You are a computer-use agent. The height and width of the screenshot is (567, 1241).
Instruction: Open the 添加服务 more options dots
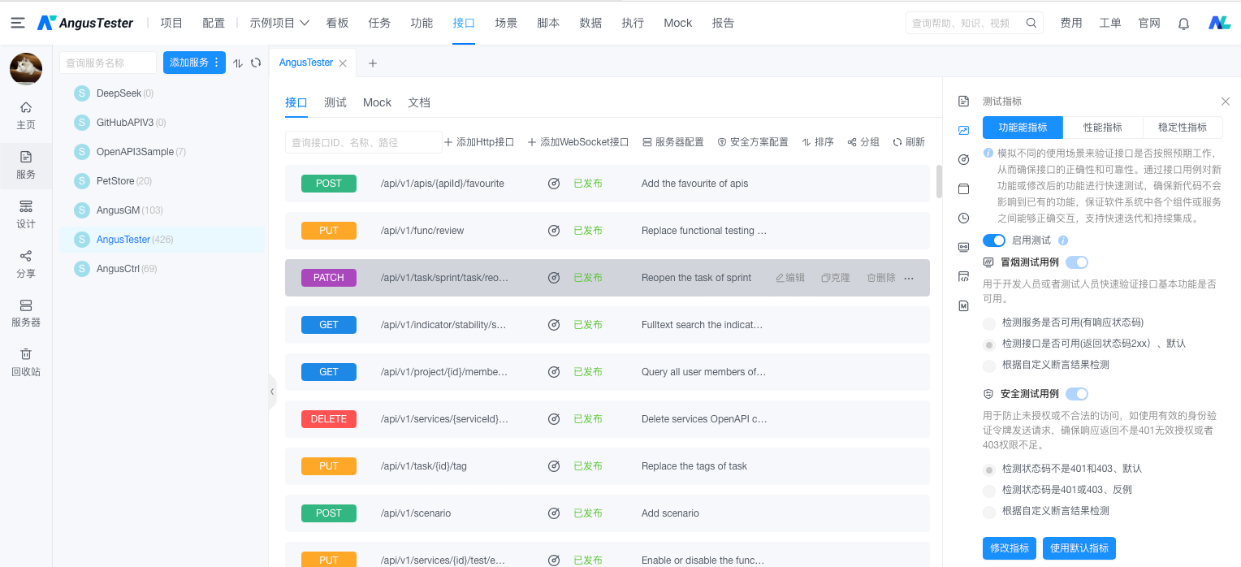pos(217,63)
